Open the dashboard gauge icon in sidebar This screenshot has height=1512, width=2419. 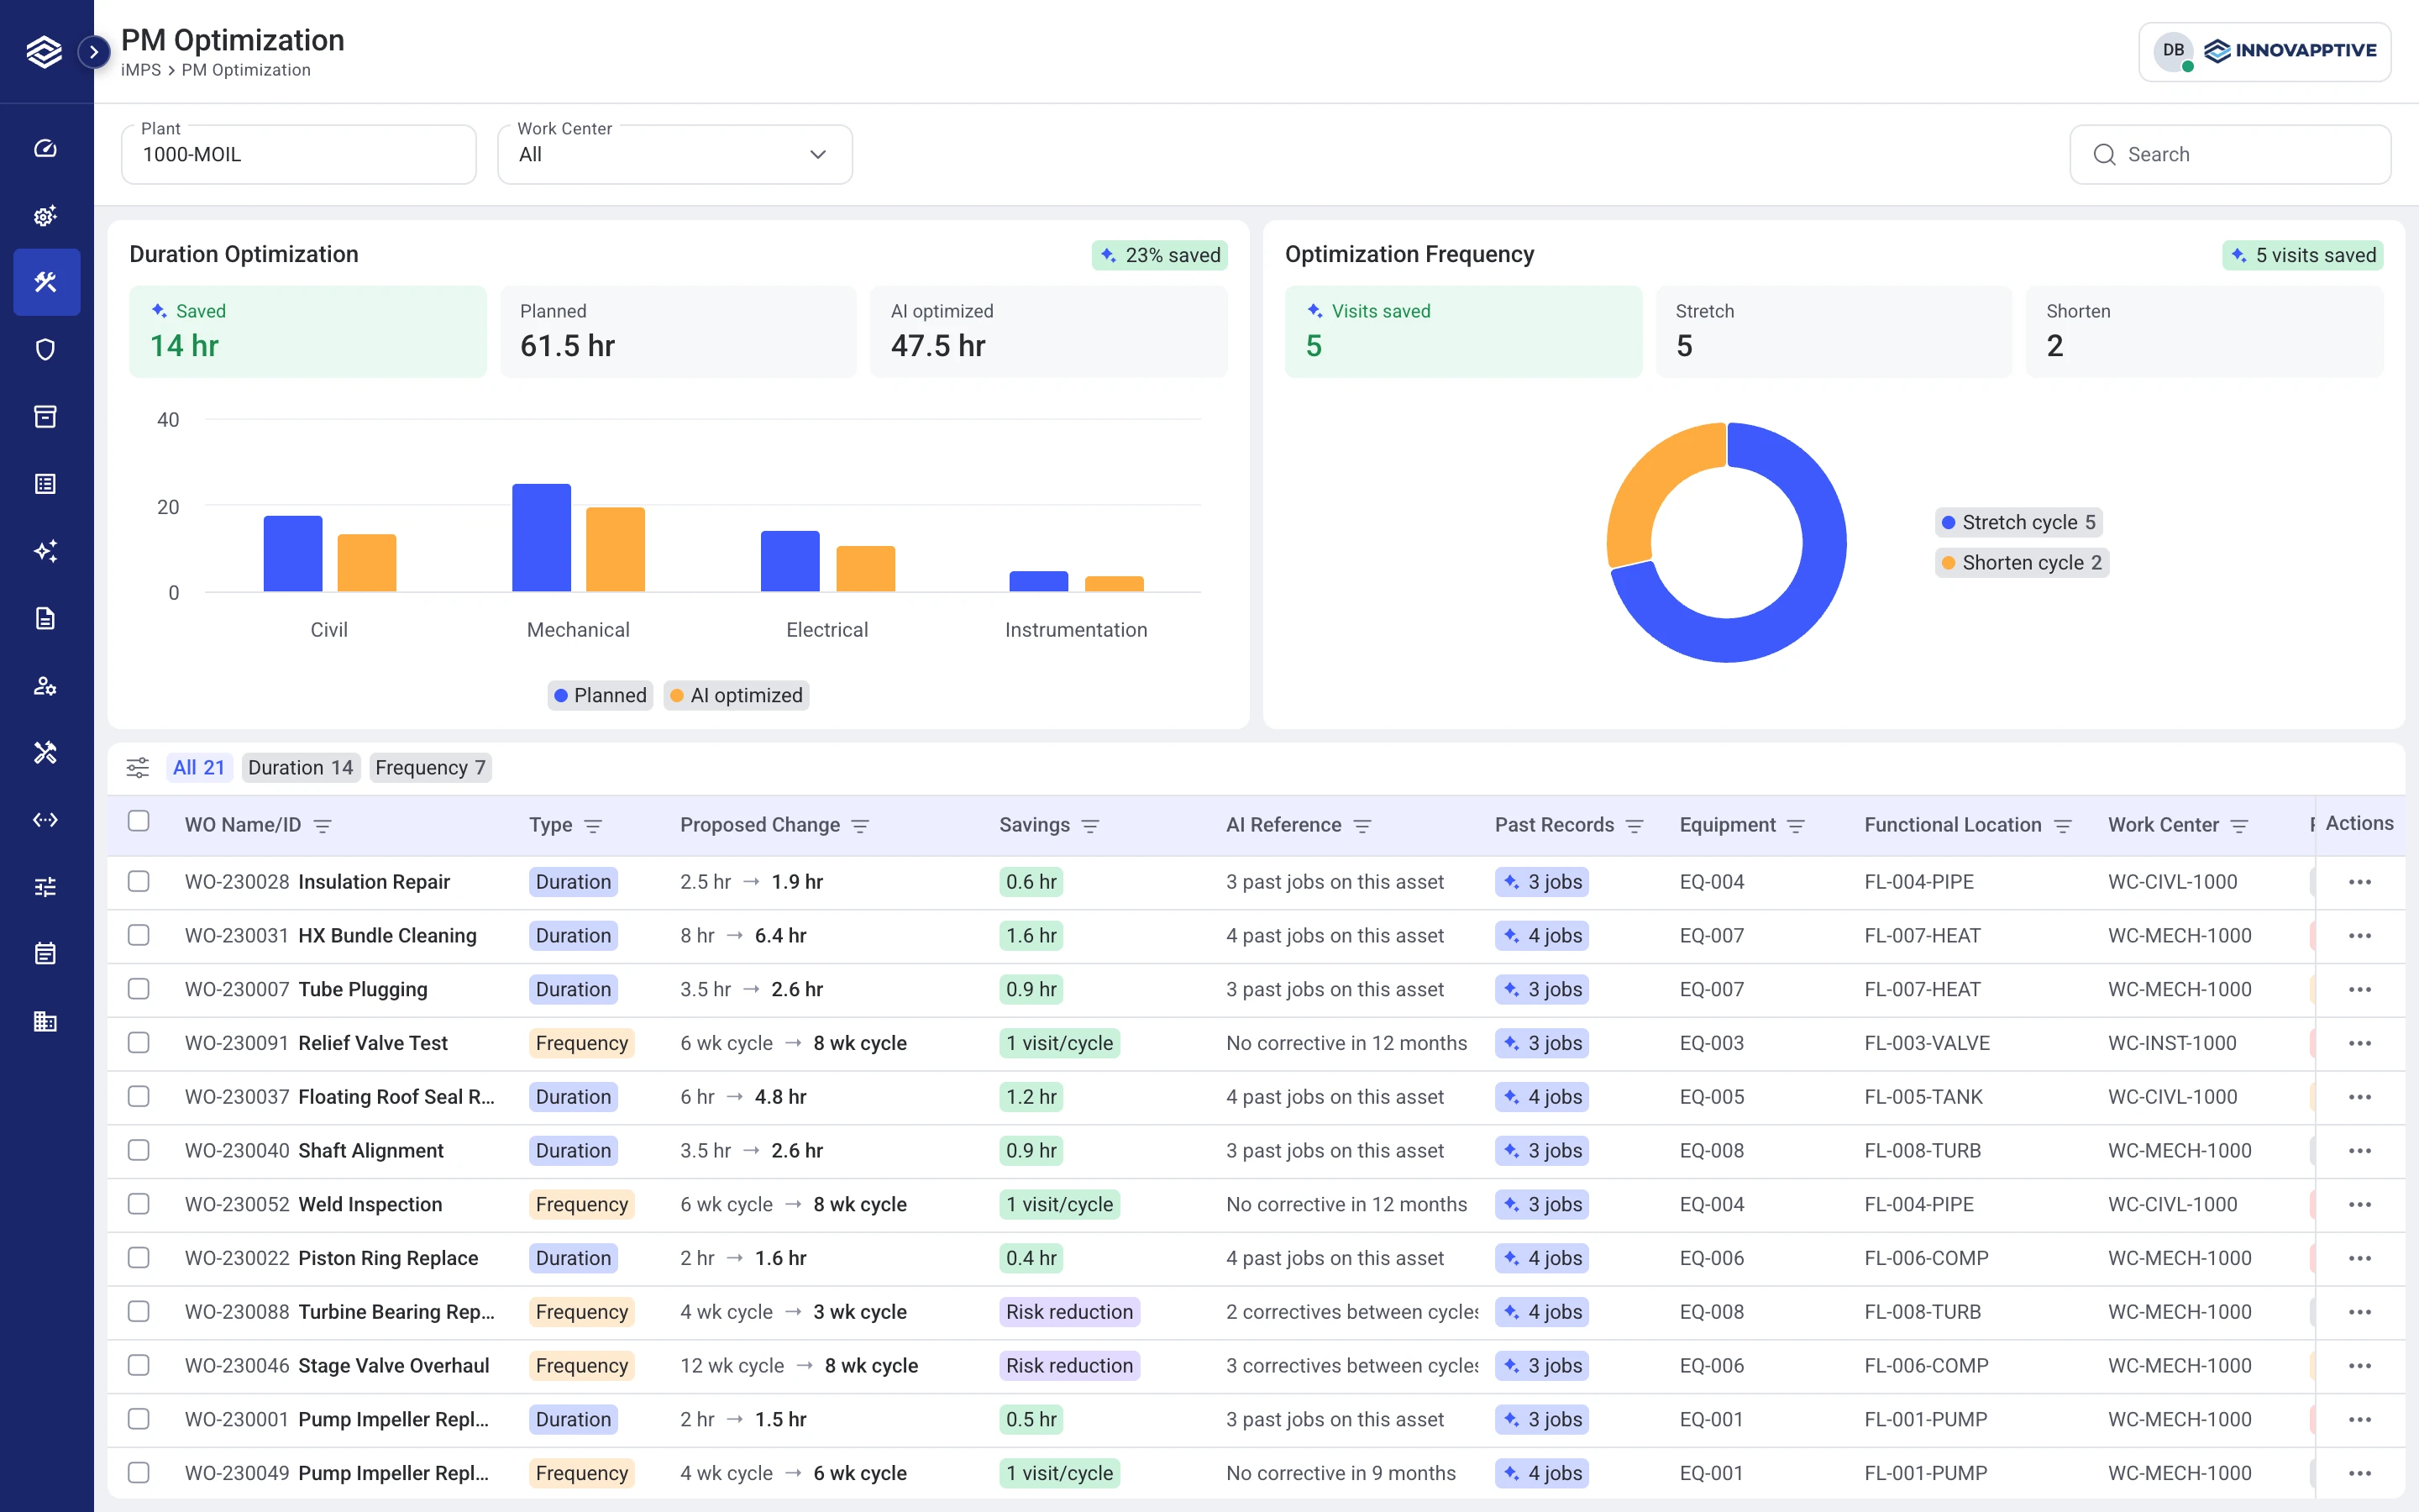click(45, 148)
